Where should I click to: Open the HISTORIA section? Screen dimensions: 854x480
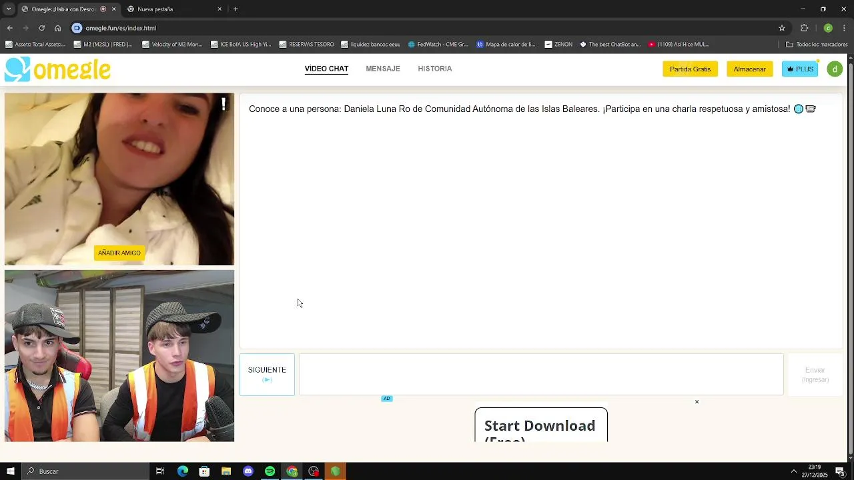tap(435, 69)
